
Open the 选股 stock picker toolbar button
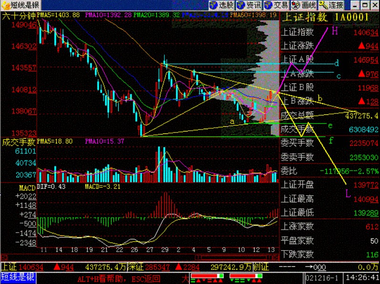coord(222,5)
